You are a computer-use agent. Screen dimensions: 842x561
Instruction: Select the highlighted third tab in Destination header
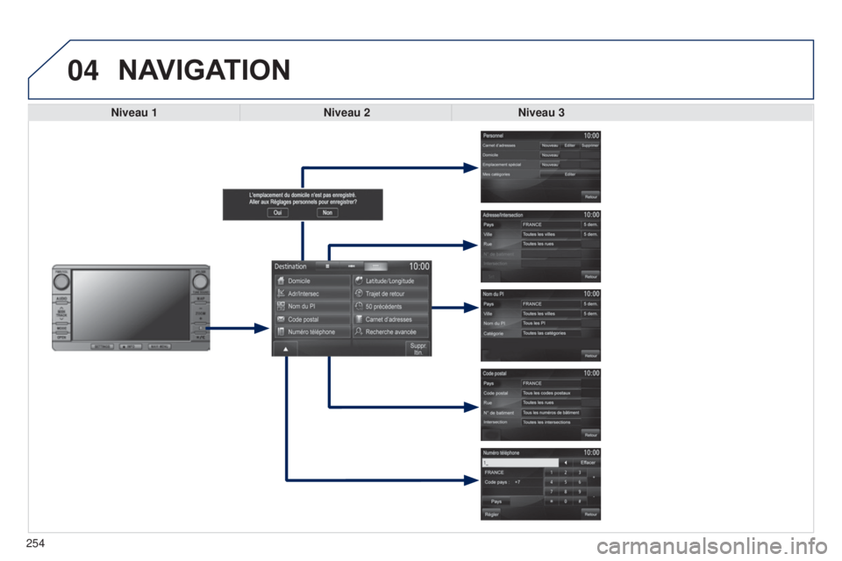click(x=375, y=266)
